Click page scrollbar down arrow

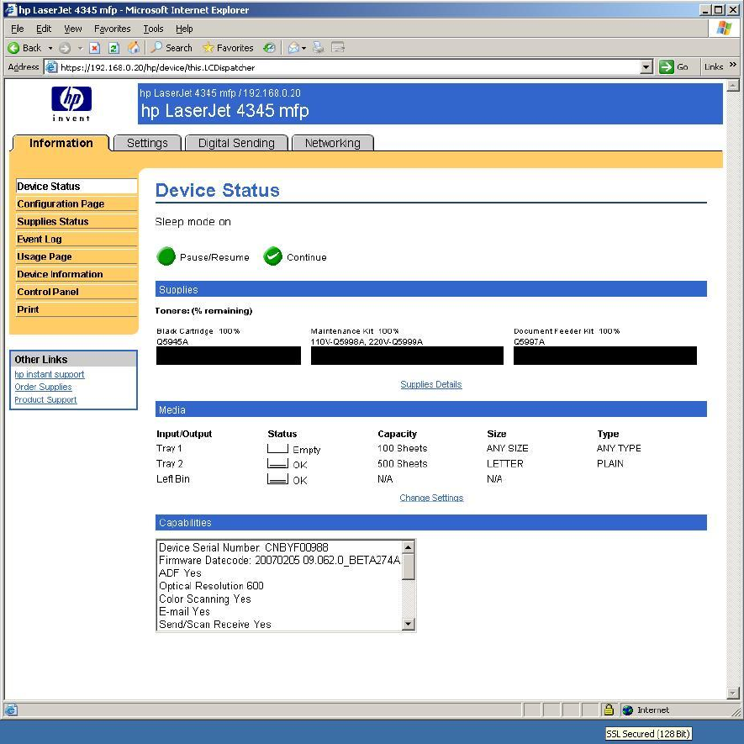[732, 694]
